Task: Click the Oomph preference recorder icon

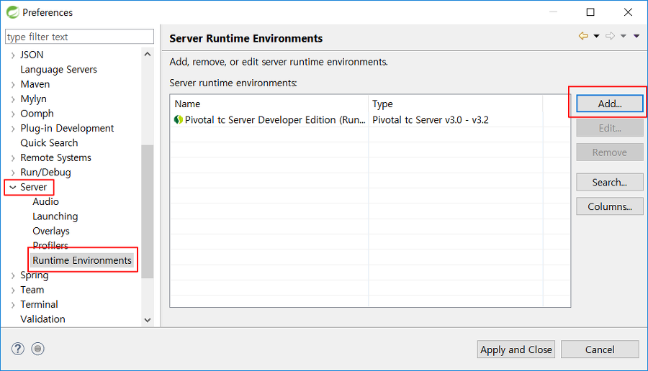Action: coord(37,349)
